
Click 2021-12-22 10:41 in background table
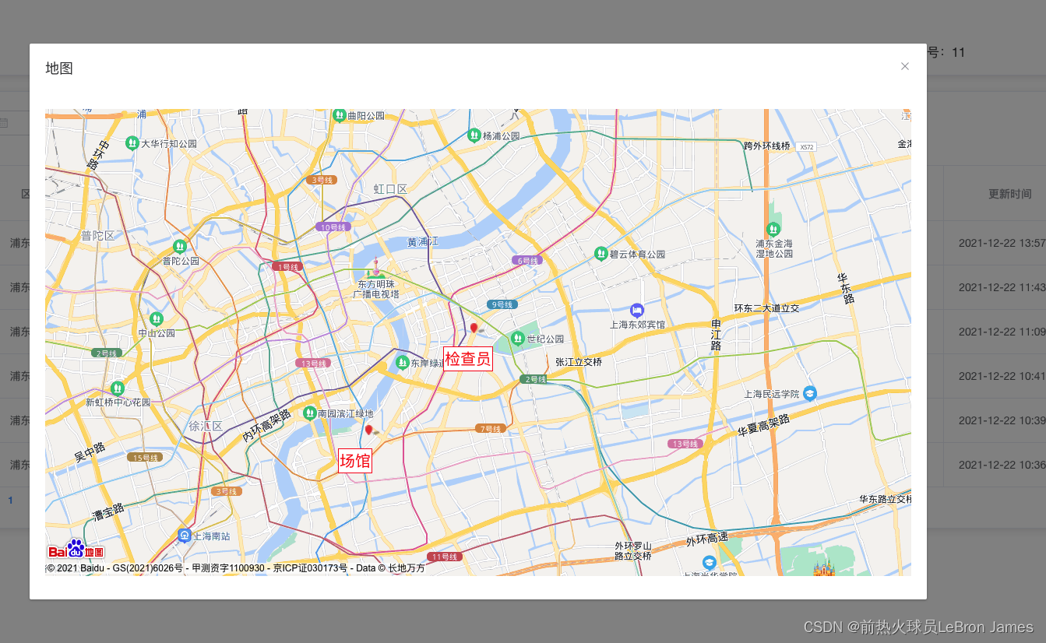pos(1002,376)
